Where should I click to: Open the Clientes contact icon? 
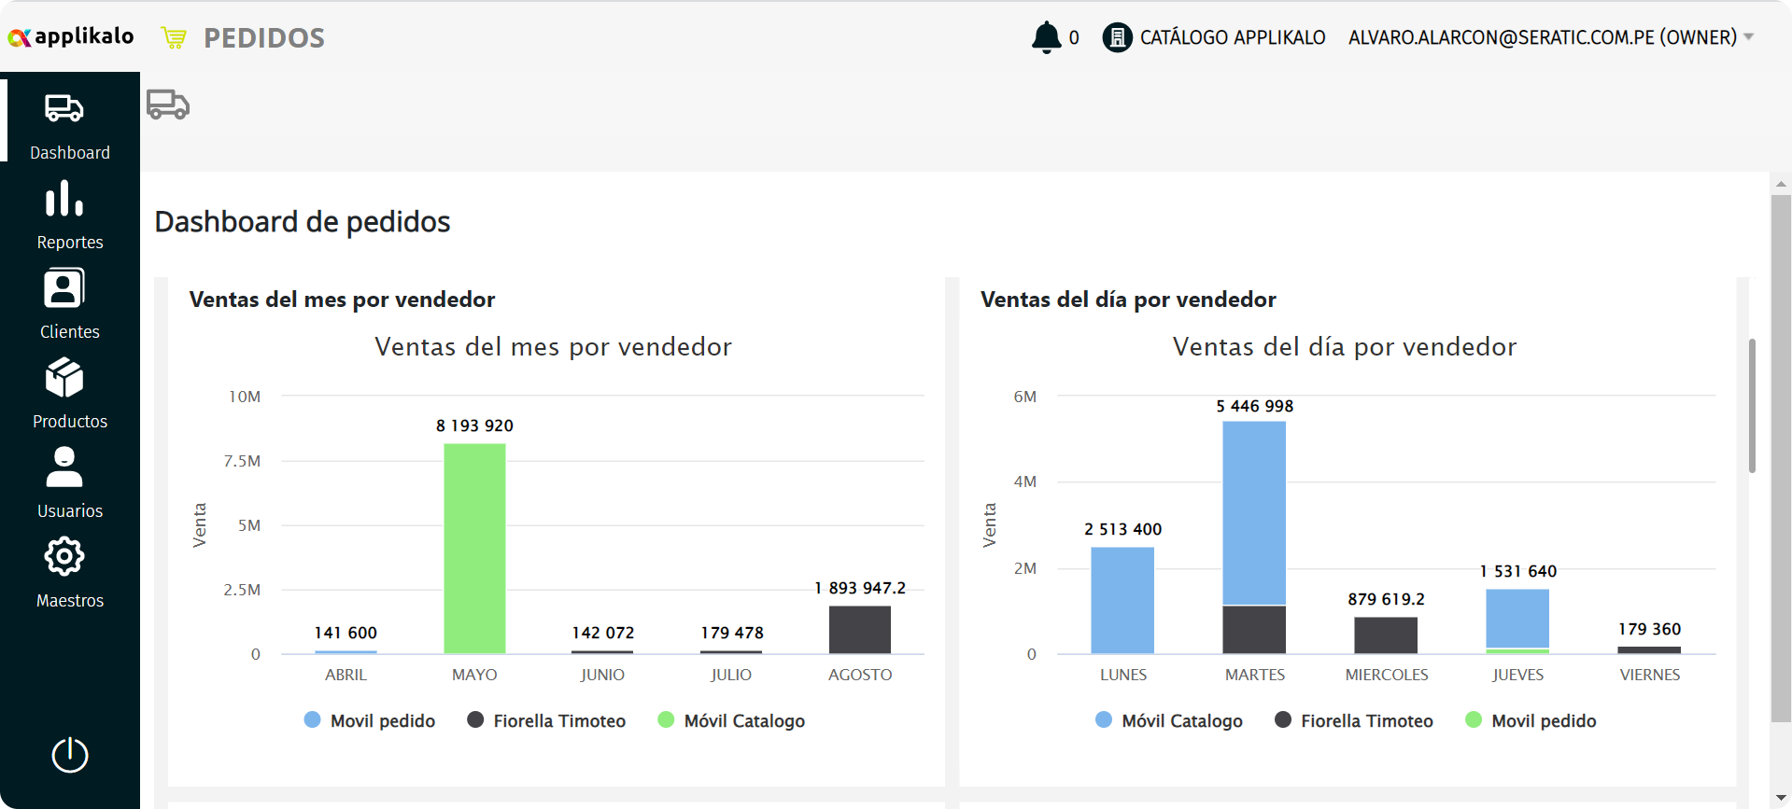(64, 287)
